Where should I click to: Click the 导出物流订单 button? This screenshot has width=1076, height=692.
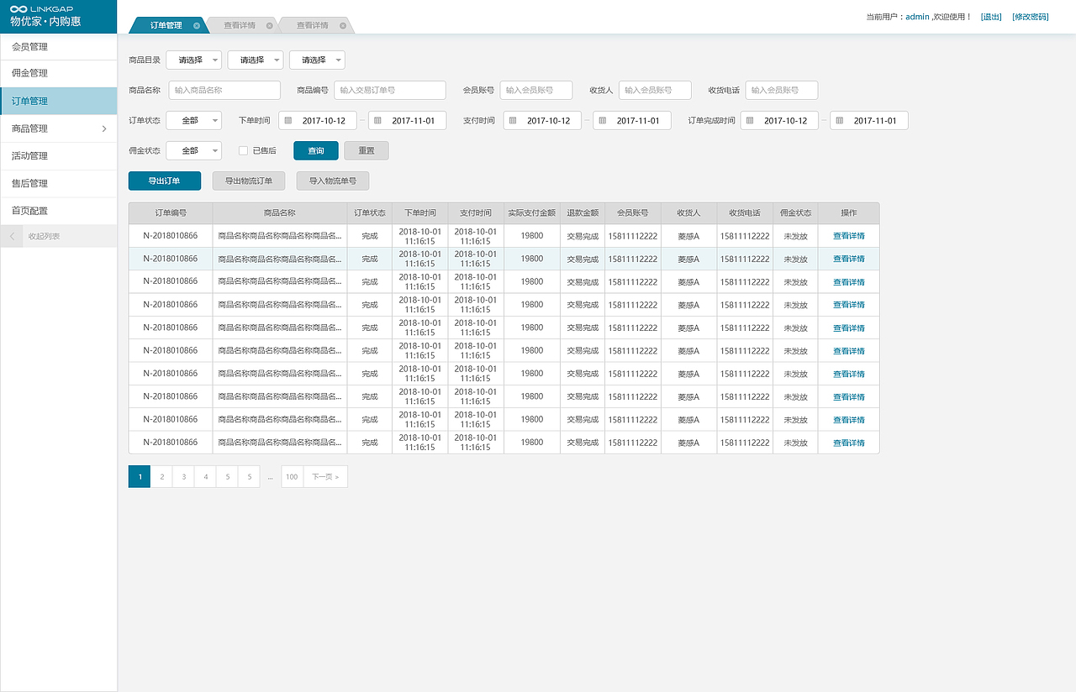249,181
